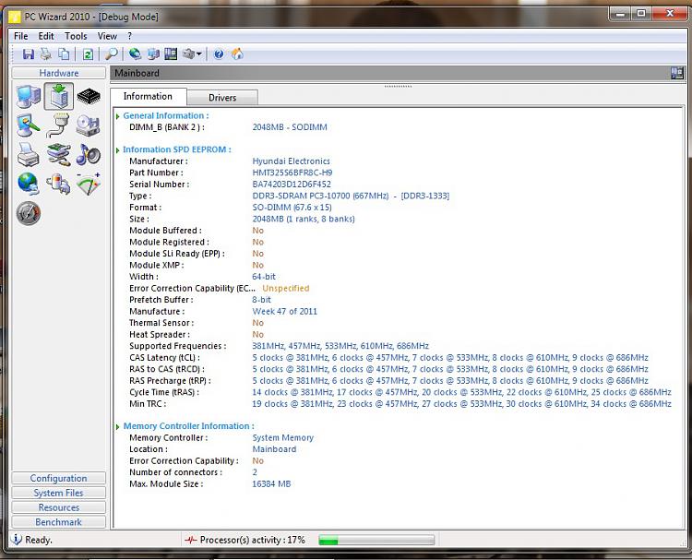Switch to the Drivers tab
Screen dimensions: 692x560
222,98
